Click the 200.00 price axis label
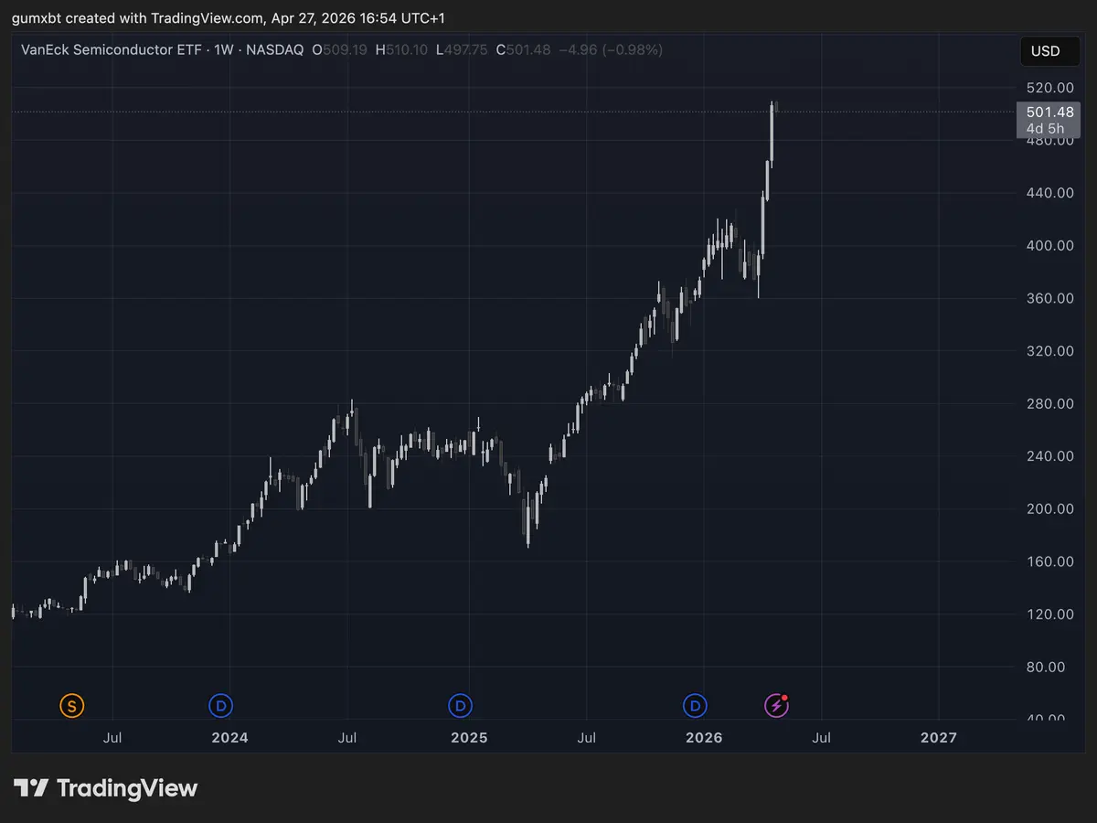Image resolution: width=1097 pixels, height=823 pixels. [1050, 508]
